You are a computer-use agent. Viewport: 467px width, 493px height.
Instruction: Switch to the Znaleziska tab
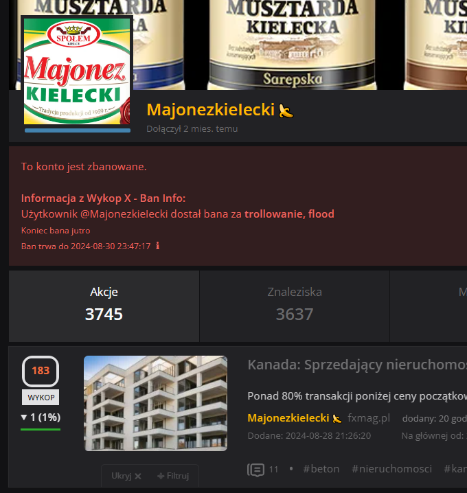[295, 306]
